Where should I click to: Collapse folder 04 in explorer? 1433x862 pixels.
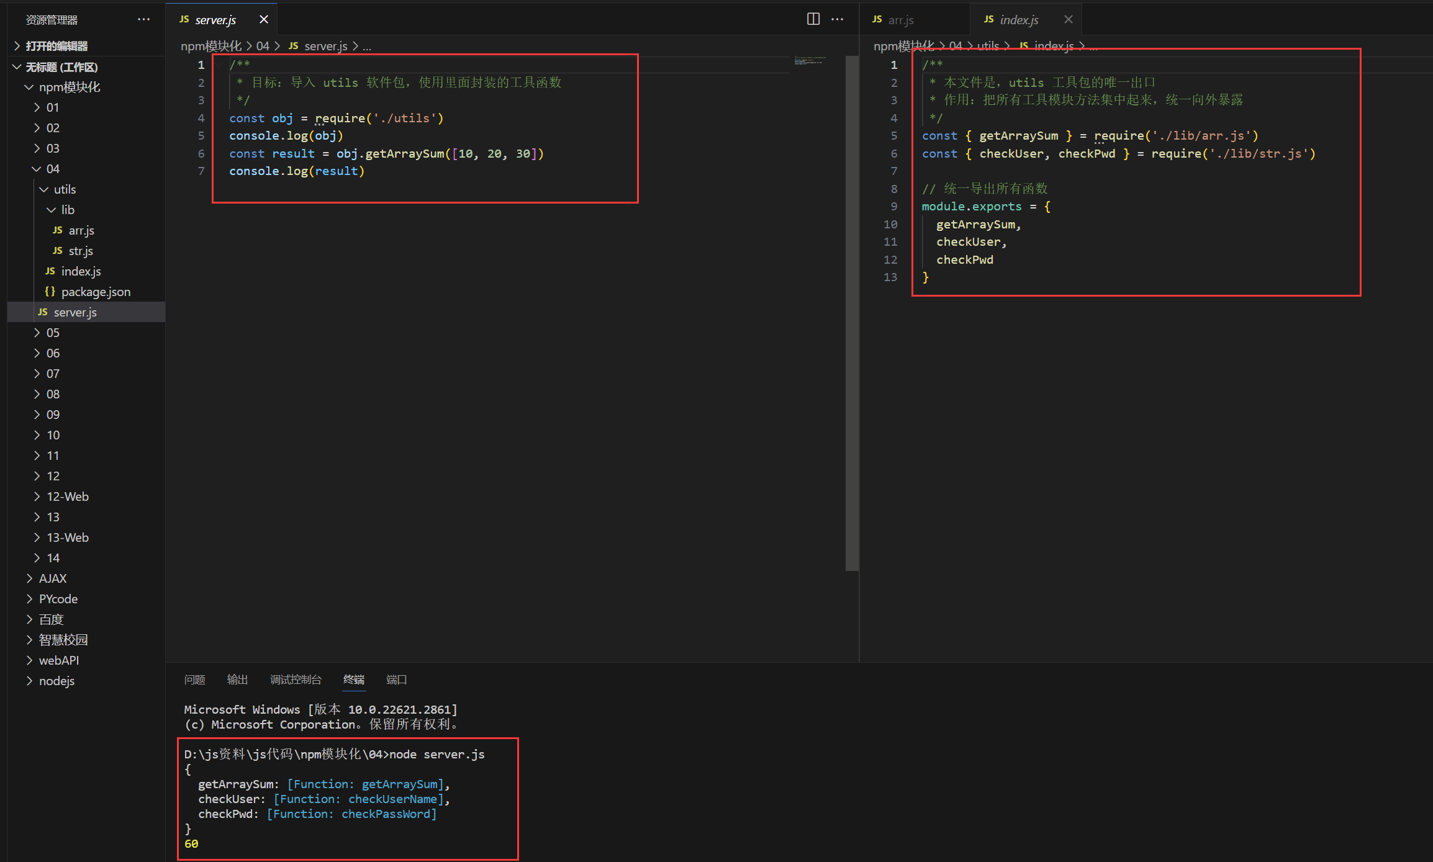pos(86,169)
